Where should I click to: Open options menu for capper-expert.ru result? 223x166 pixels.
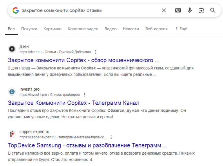click(111, 137)
